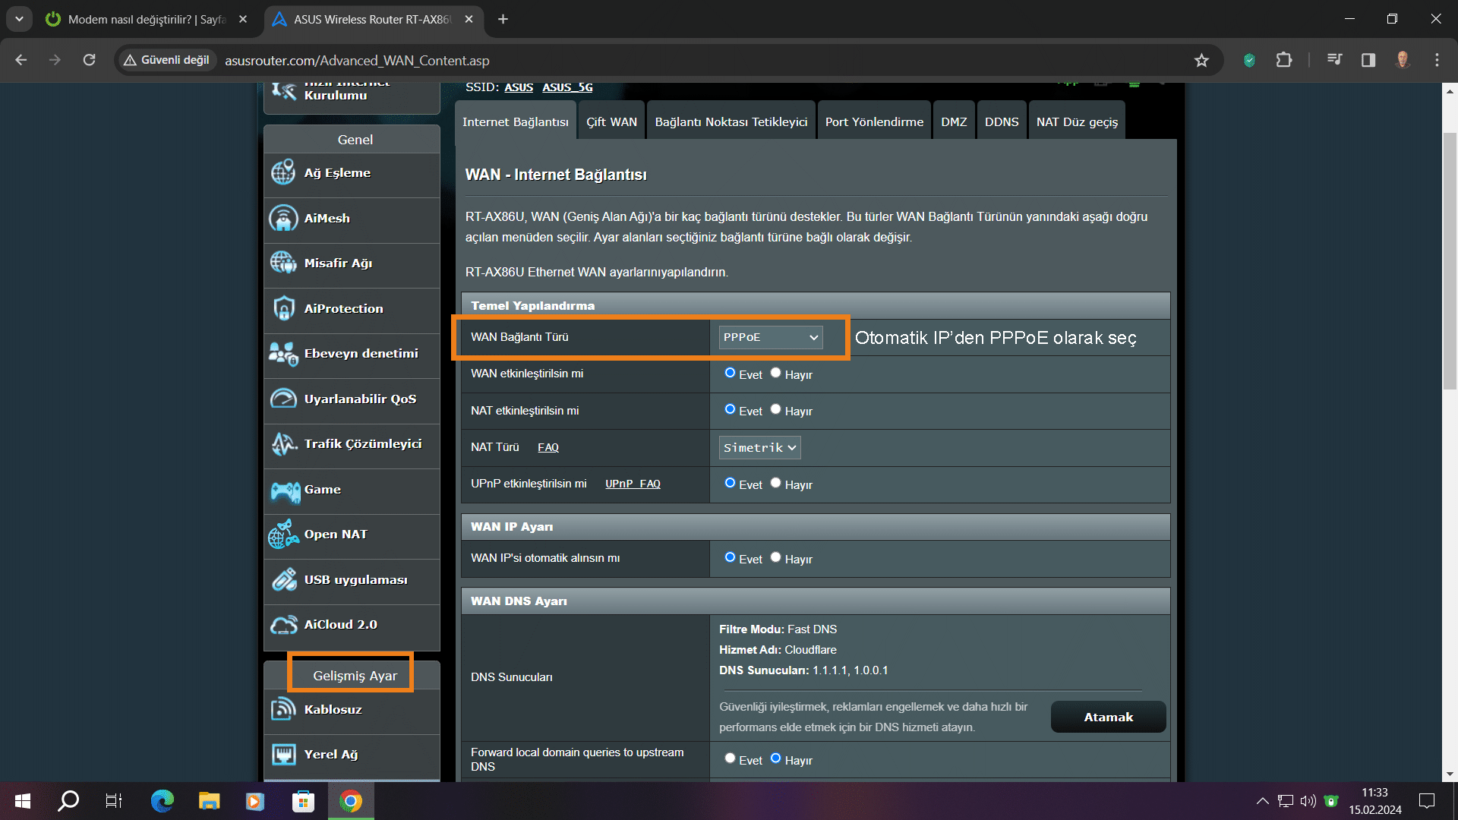This screenshot has height=820, width=1458.
Task: Switch to the Port Yönlendirme tab
Action: (874, 122)
